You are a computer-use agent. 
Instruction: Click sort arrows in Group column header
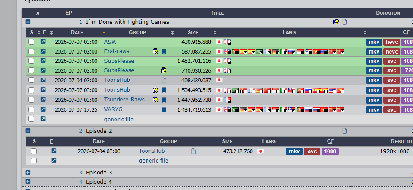click(x=172, y=32)
